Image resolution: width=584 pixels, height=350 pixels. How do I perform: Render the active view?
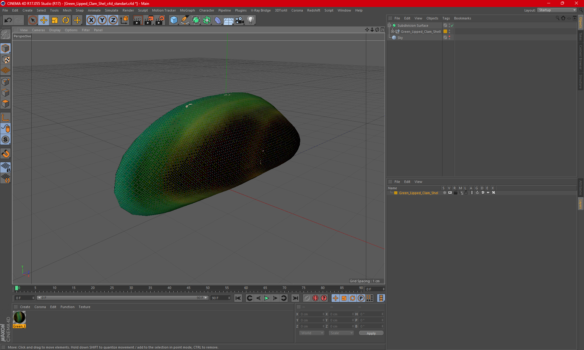[137, 20]
